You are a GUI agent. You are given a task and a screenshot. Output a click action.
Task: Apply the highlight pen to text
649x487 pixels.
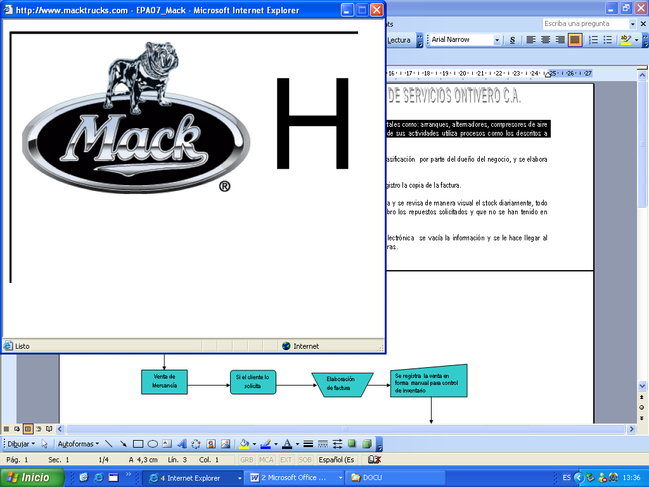626,40
